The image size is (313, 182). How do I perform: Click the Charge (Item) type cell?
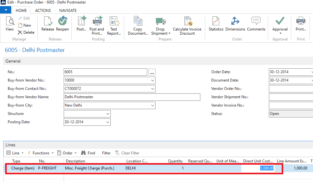point(23,168)
